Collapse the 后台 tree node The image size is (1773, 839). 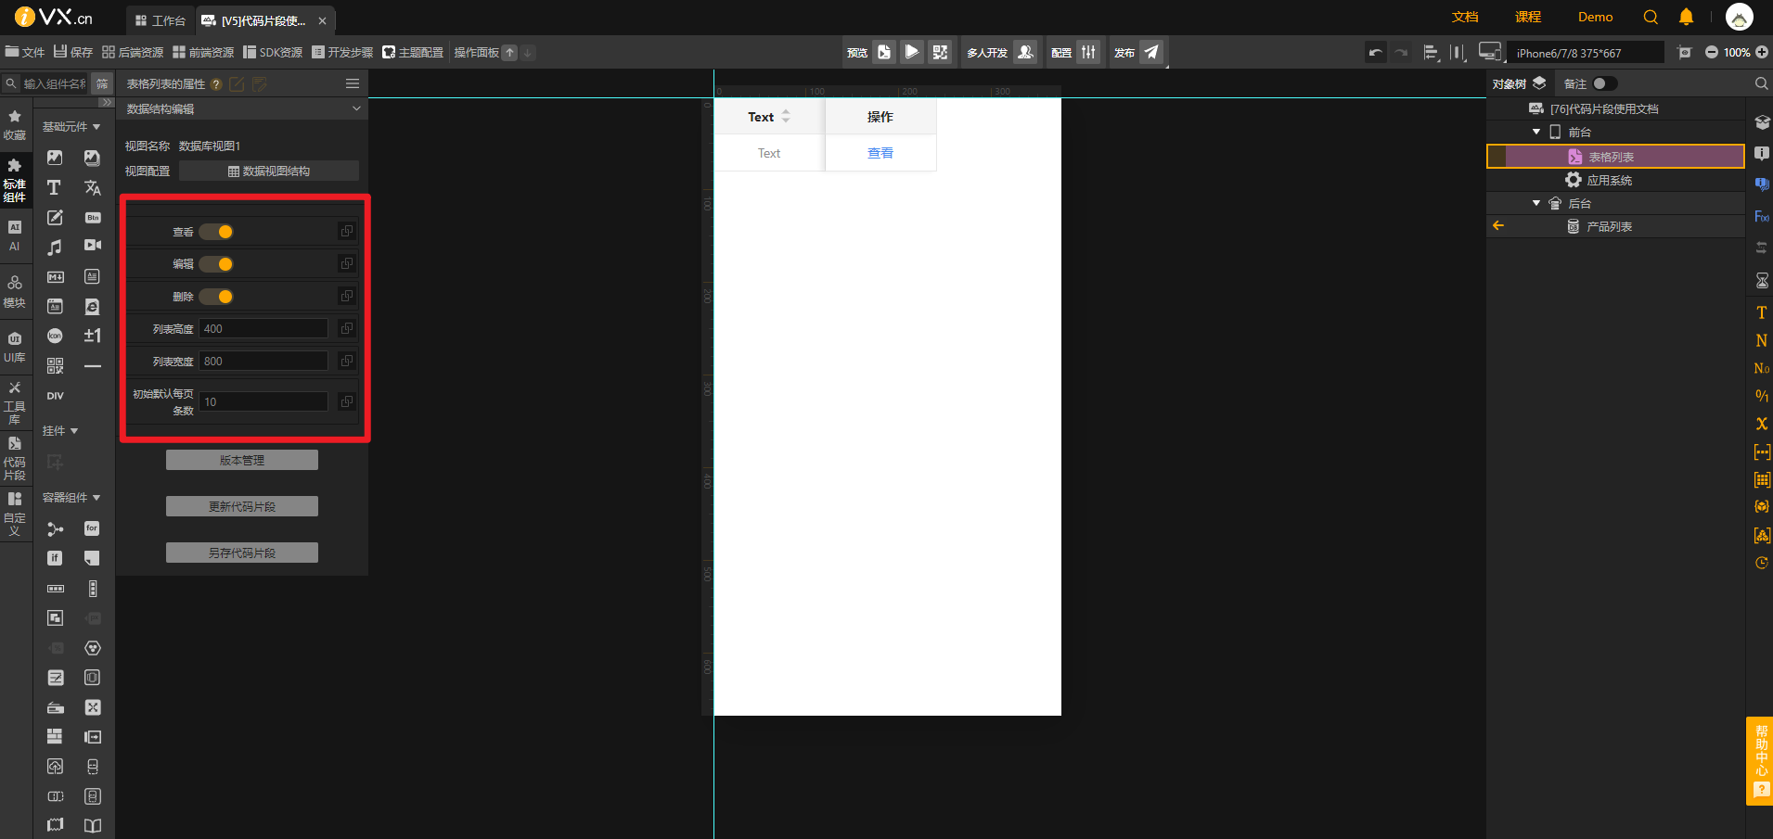(x=1536, y=203)
